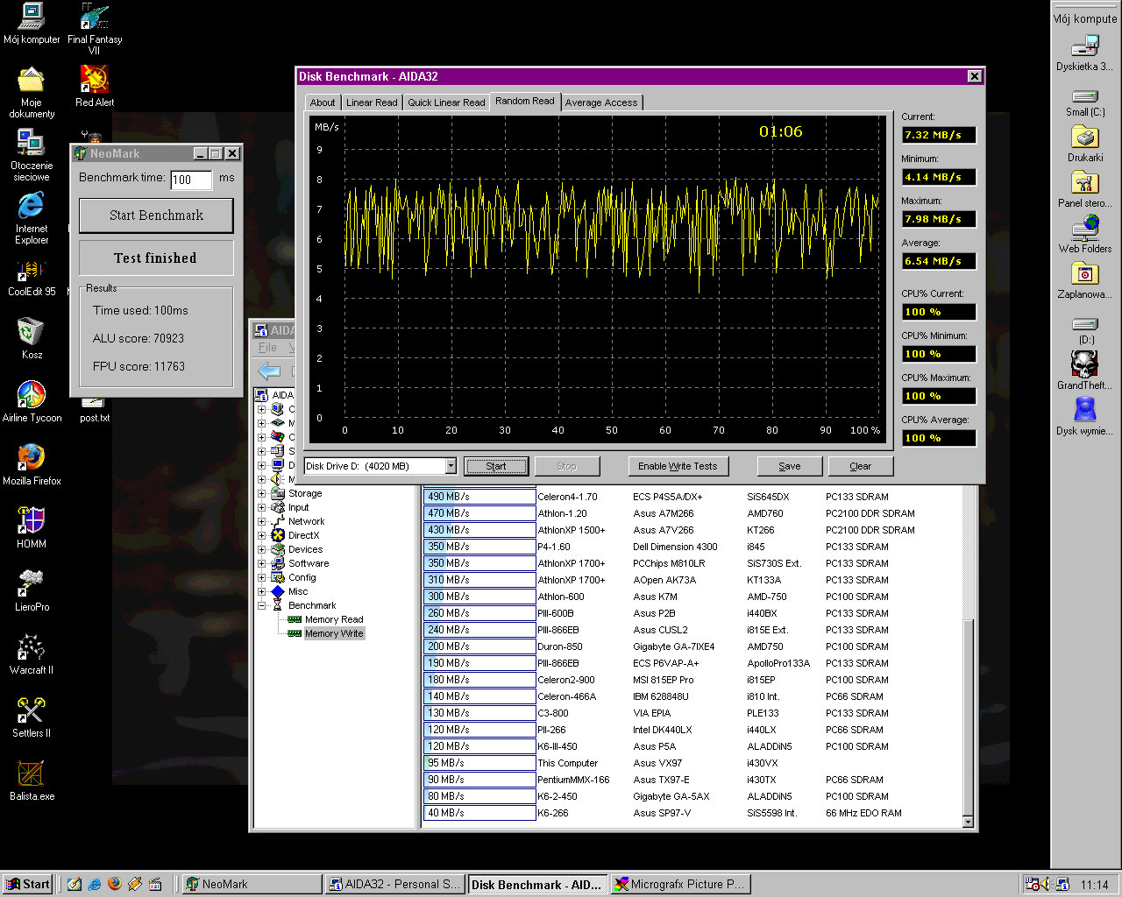
Task: Open the Final Fantasy VII desktop shortcut
Action: pyautogui.click(x=95, y=29)
